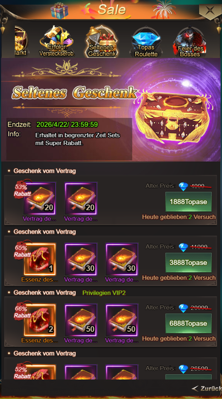Inspect first Vertrag book with quantity 30
Viewport: 222px width, 399px height.
click(81, 259)
